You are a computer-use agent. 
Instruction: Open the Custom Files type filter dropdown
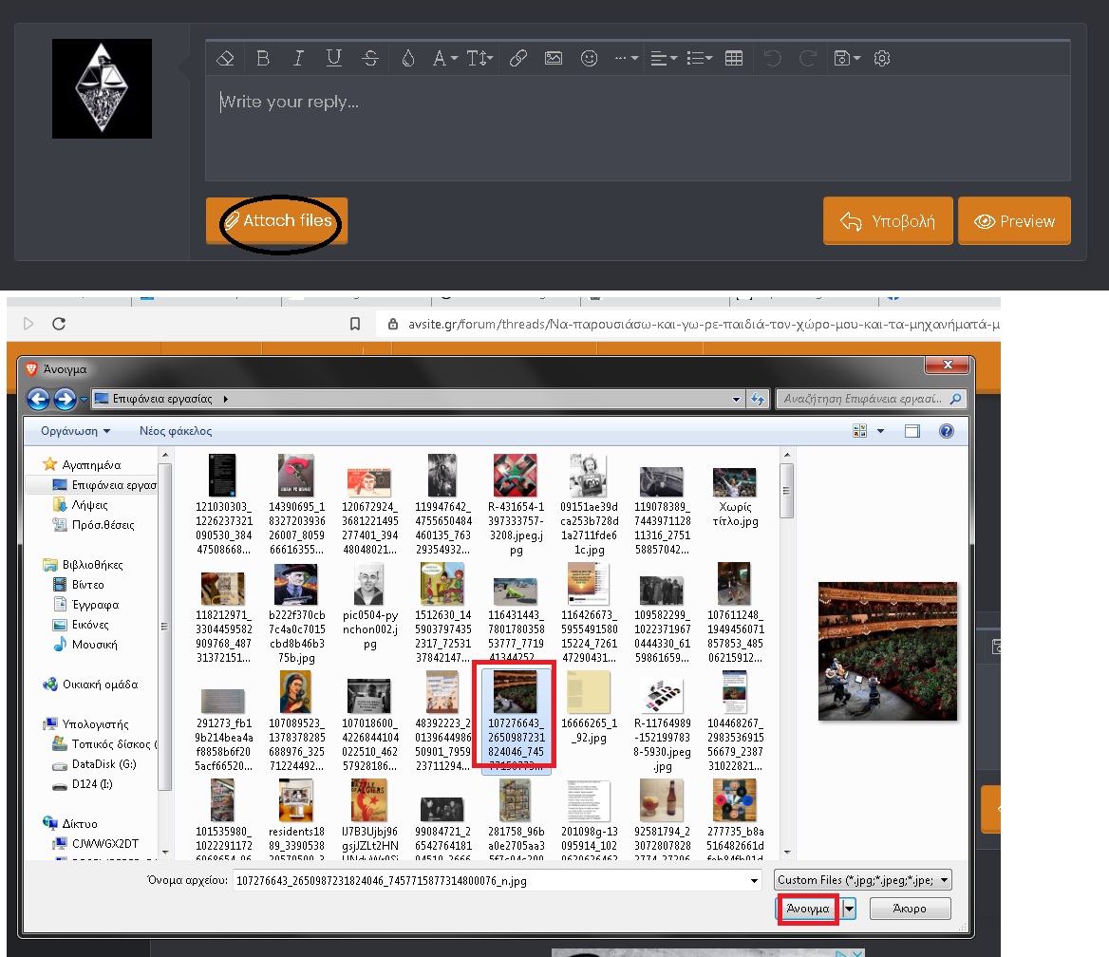click(x=863, y=880)
